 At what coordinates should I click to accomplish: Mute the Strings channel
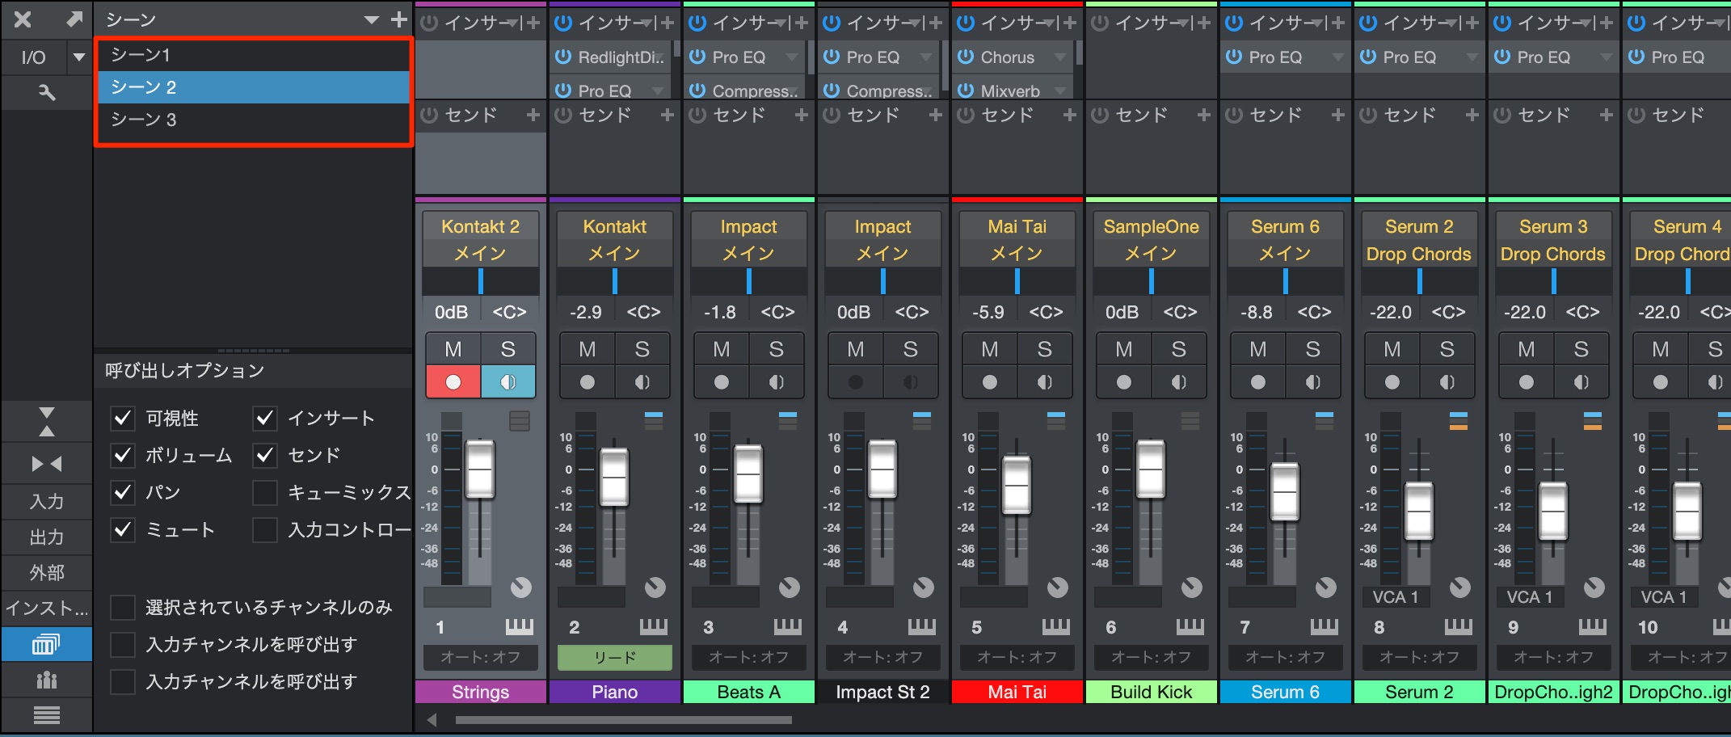453,349
